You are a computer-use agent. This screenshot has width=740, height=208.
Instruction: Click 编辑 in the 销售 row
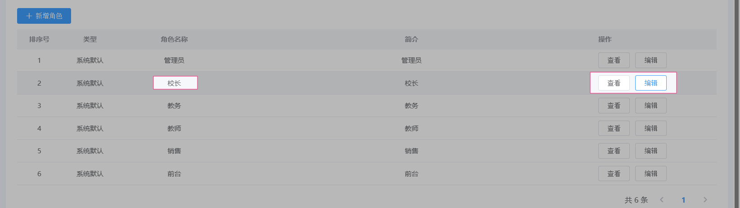[650, 151]
